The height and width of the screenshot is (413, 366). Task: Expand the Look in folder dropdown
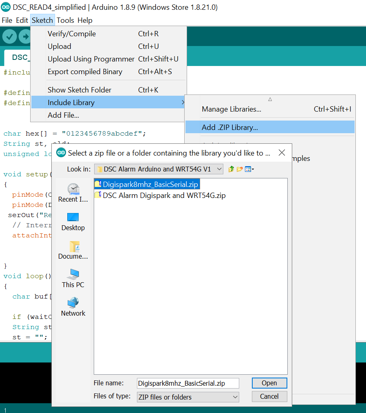[x=159, y=169]
